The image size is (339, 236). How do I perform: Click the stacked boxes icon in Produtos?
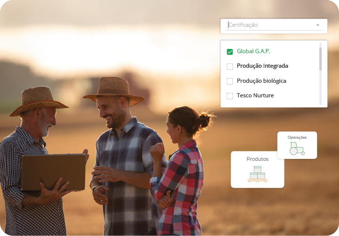point(257,174)
